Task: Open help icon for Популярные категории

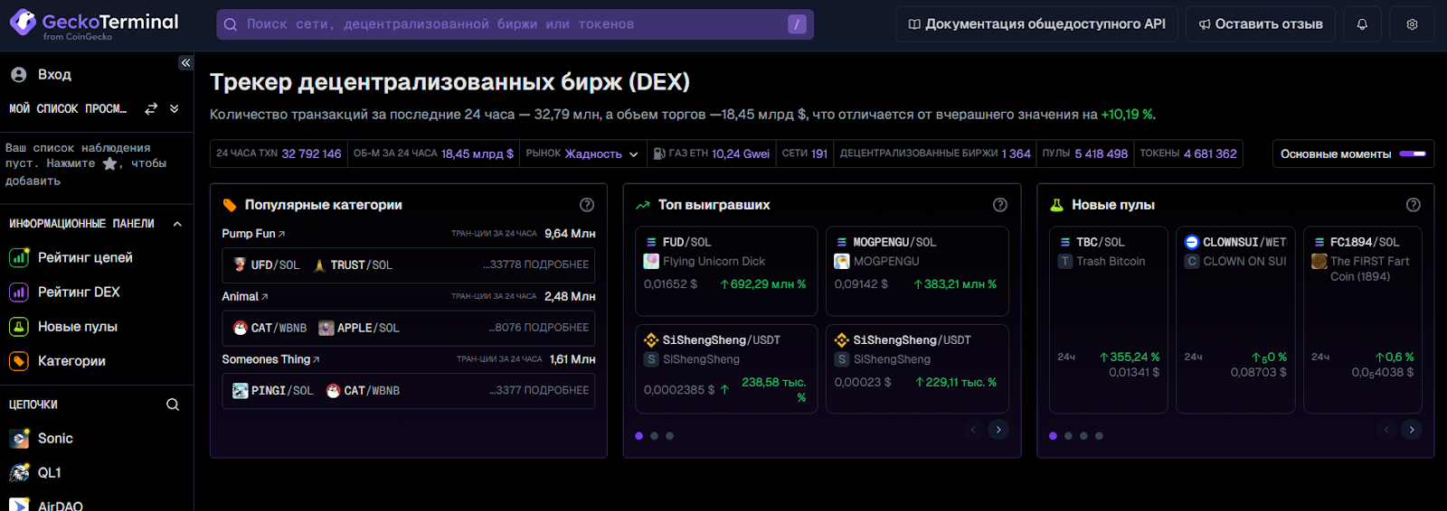Action: pyautogui.click(x=587, y=205)
